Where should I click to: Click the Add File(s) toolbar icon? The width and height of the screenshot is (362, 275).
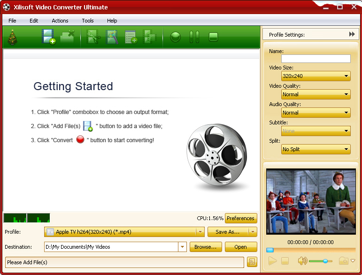pos(48,37)
